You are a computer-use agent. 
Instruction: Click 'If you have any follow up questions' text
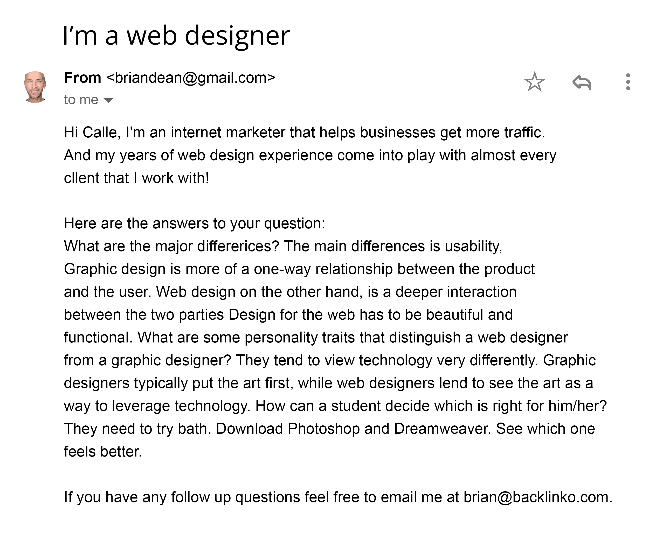click(182, 497)
